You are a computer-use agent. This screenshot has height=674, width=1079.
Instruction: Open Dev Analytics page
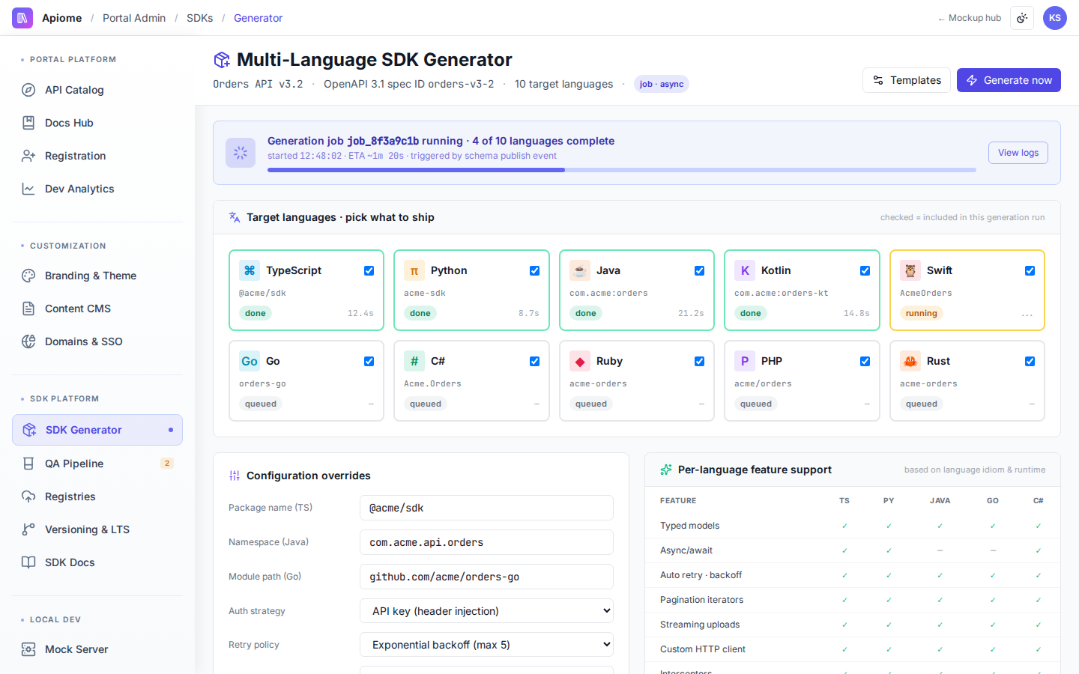click(x=97, y=189)
